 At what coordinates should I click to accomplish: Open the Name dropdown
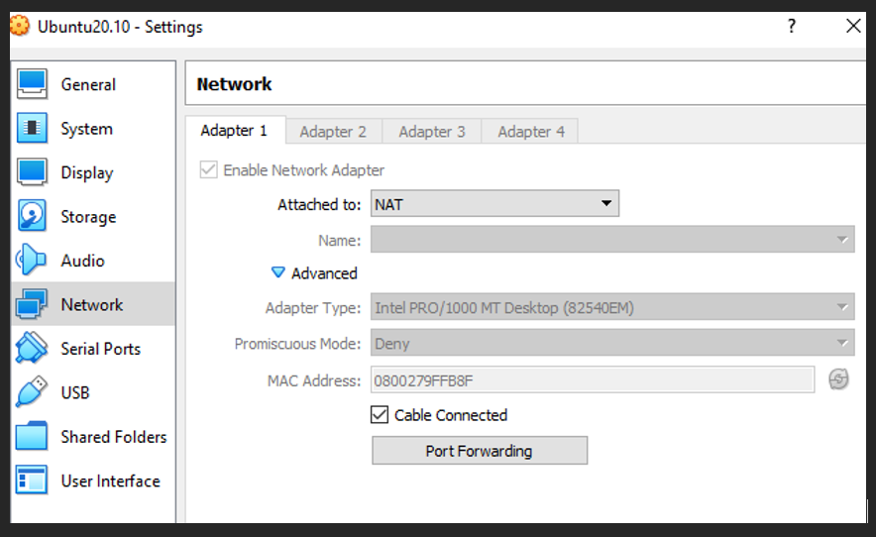click(x=612, y=239)
